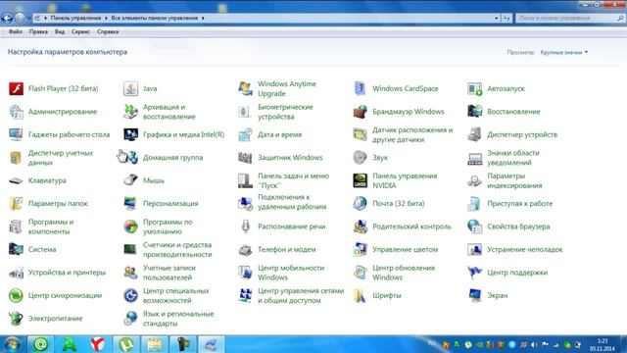Image resolution: width=627 pixels, height=353 pixels.
Task: Click the Экран display icon
Action: (474, 295)
